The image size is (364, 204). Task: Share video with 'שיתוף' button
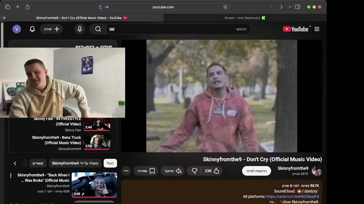(x=173, y=171)
